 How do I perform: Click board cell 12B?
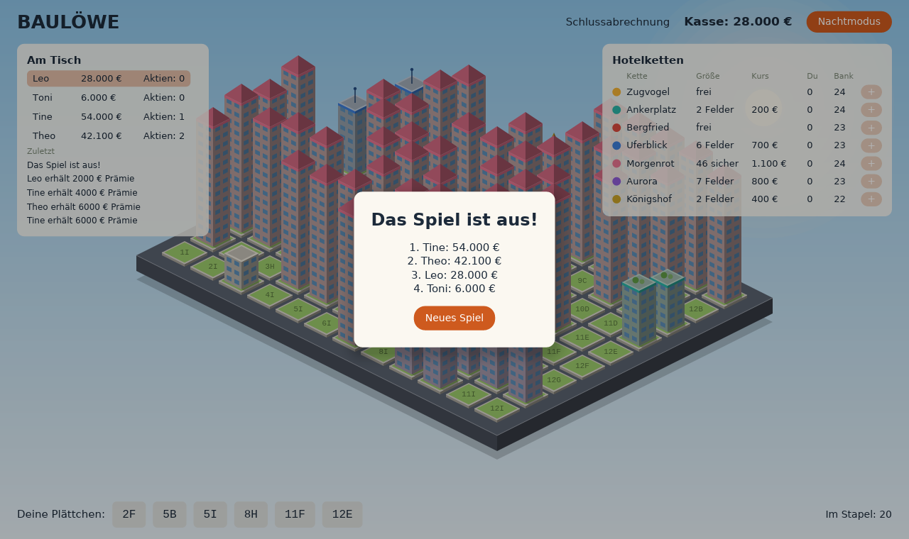coord(696,309)
